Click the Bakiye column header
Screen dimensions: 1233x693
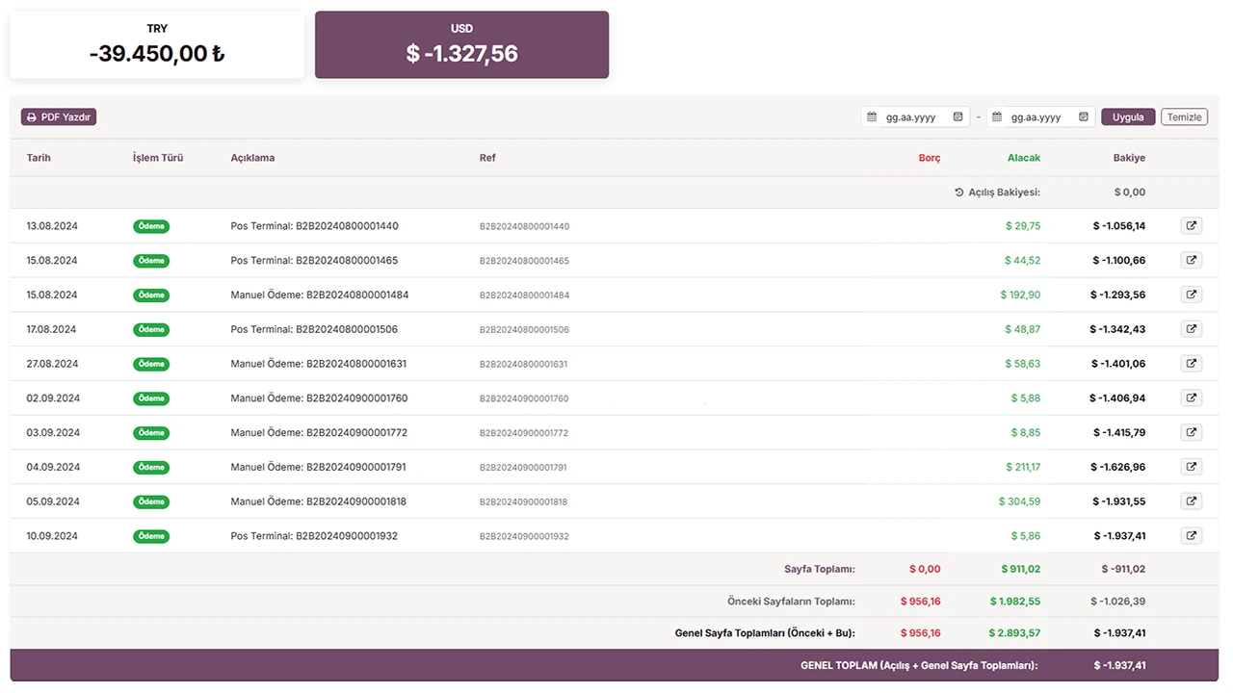tap(1129, 158)
